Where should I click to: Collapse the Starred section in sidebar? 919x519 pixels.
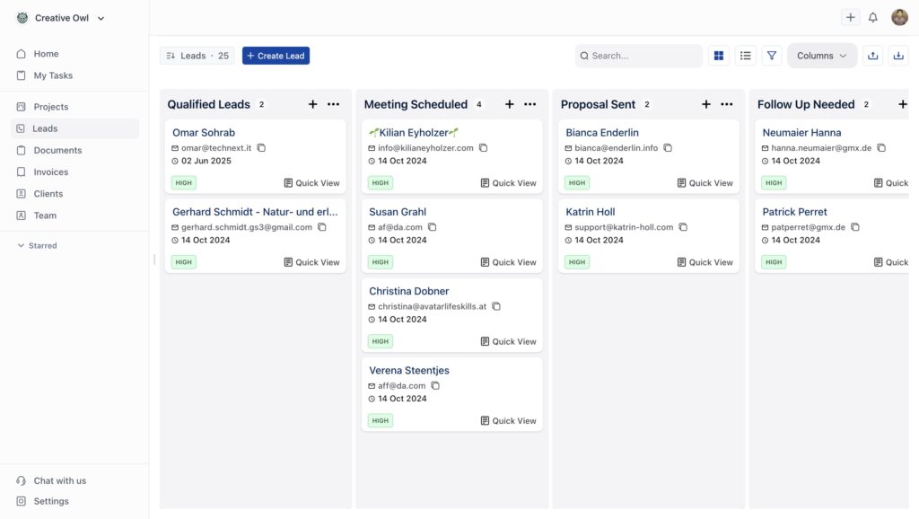22,245
